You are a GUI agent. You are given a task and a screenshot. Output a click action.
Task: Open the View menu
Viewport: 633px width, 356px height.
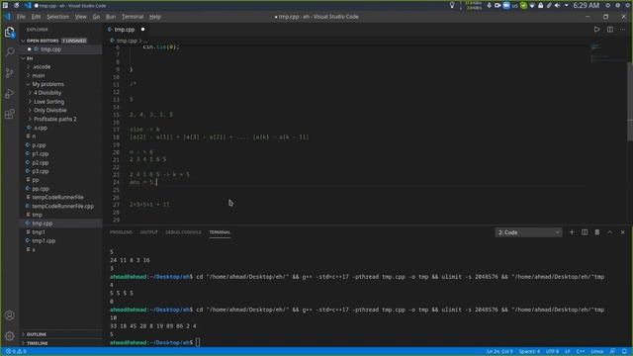pos(81,17)
